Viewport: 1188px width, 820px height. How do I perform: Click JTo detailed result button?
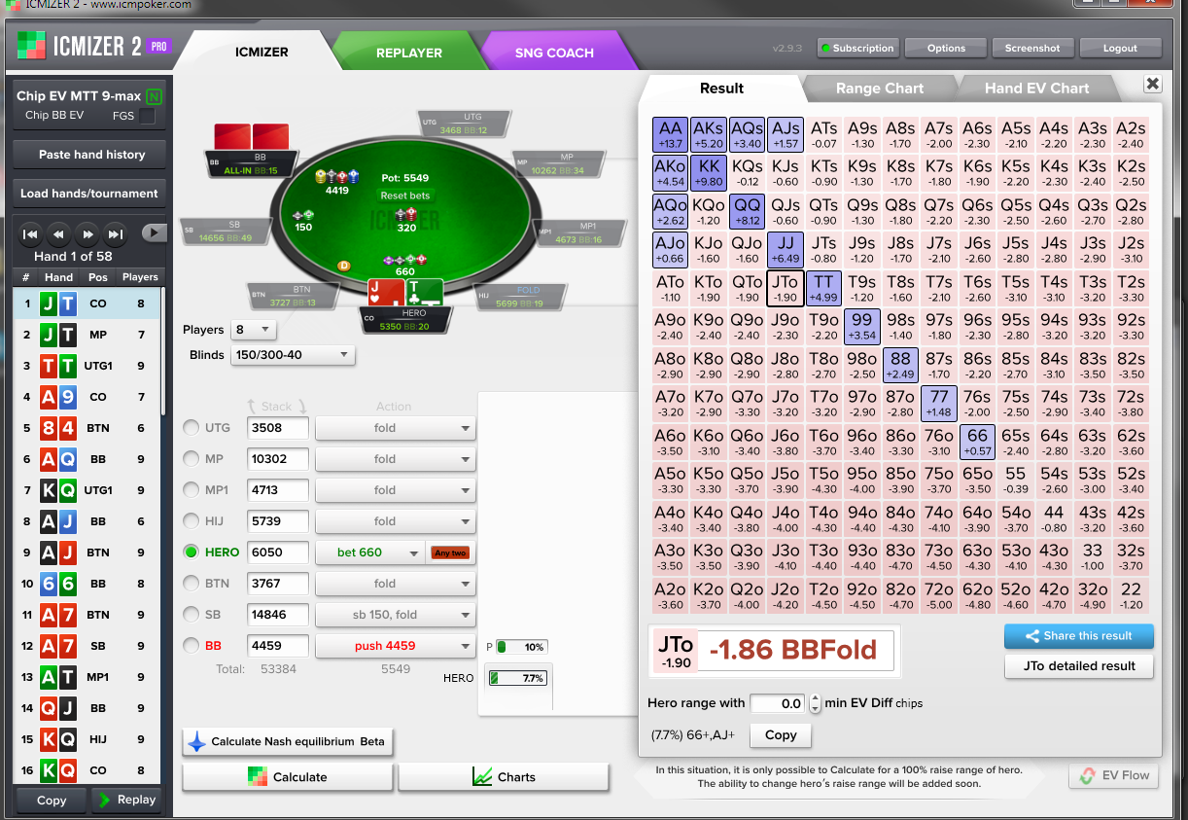[1079, 666]
